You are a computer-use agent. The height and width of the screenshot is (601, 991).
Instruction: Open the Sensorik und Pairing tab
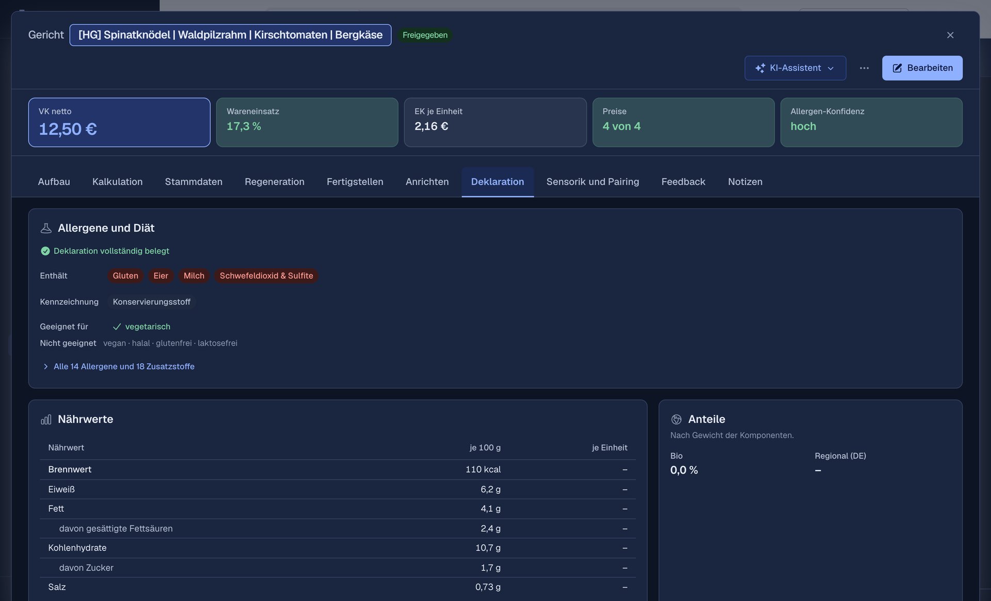click(x=593, y=182)
